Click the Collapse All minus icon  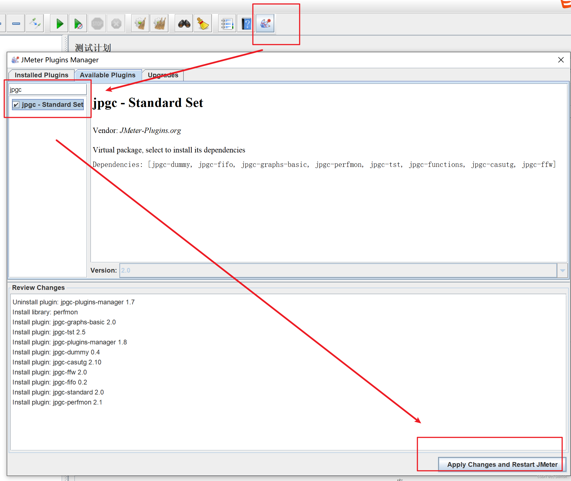coord(16,24)
